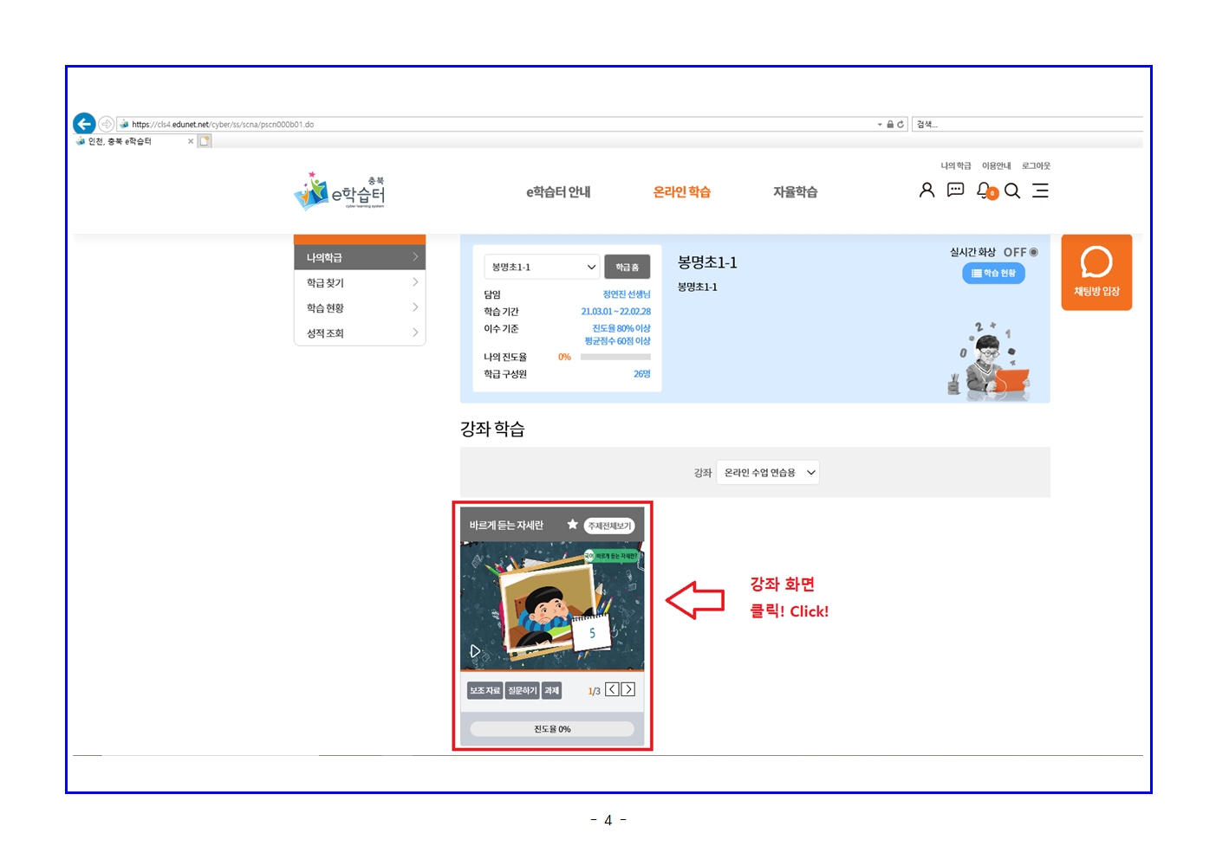
Task: Open the 온라인 학습 menu
Action: click(682, 192)
